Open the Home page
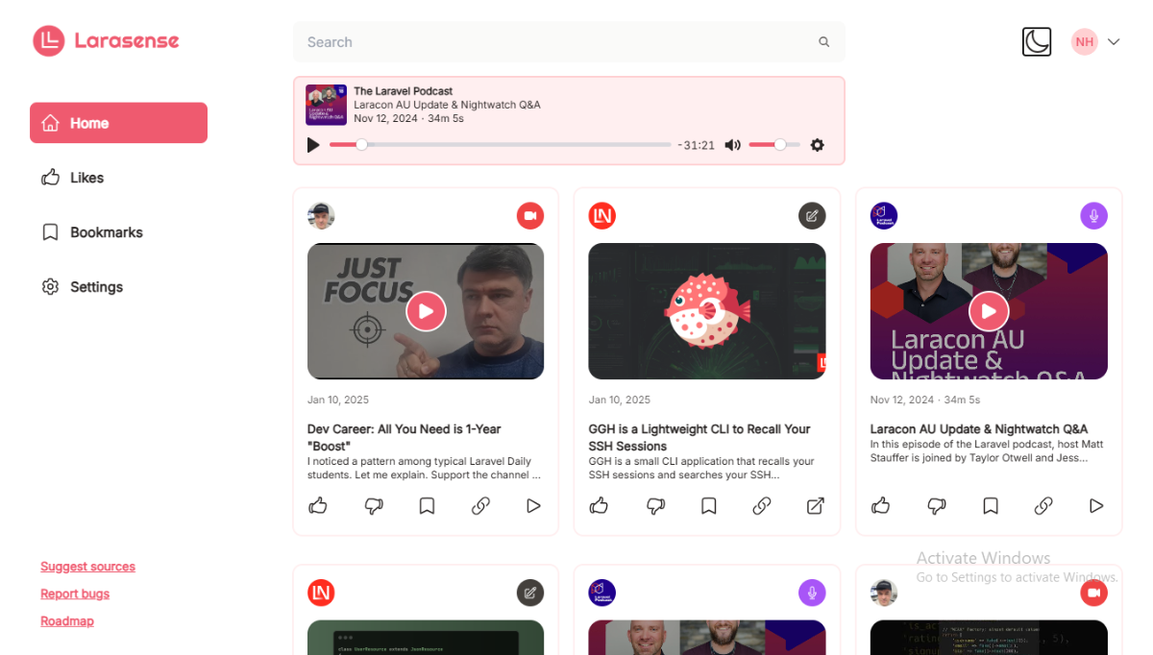This screenshot has width=1153, height=655. pyautogui.click(x=118, y=123)
